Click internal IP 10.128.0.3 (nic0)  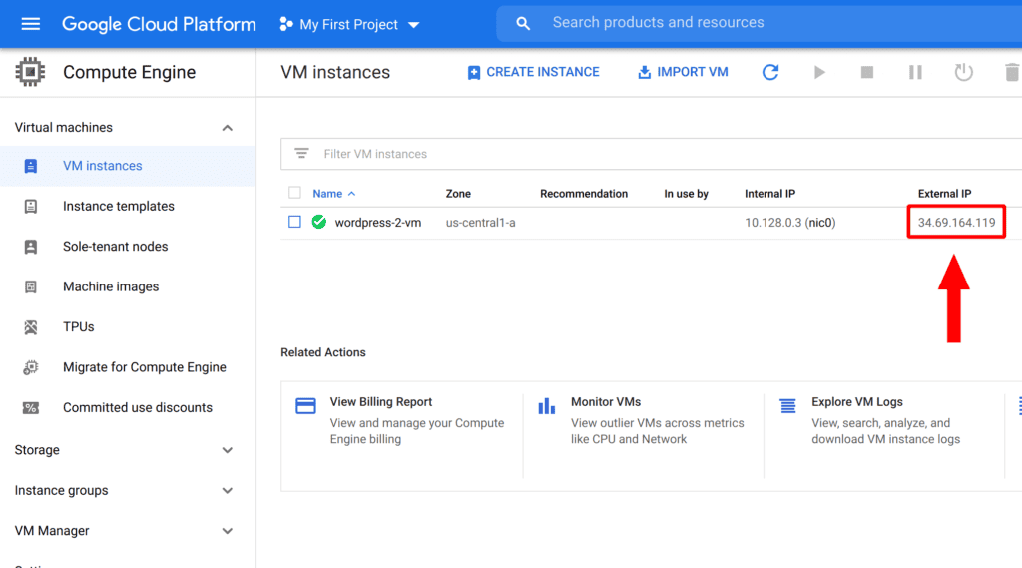click(790, 223)
